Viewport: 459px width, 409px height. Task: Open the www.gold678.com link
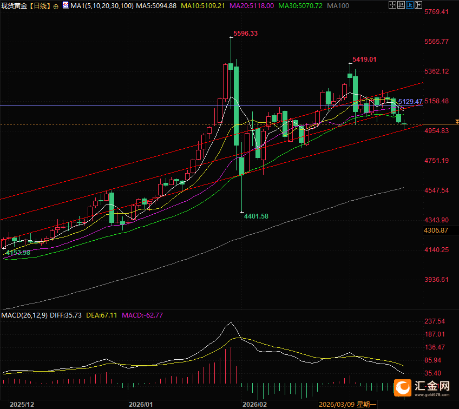(x=432, y=395)
